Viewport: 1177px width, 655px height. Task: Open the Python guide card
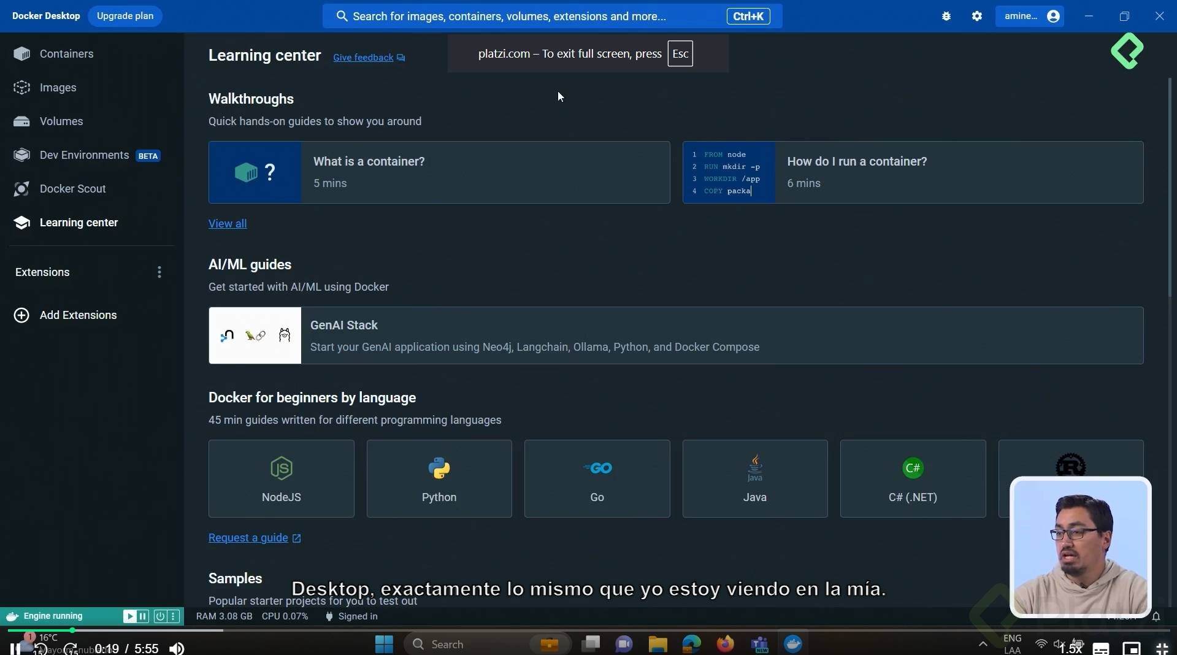tap(439, 478)
